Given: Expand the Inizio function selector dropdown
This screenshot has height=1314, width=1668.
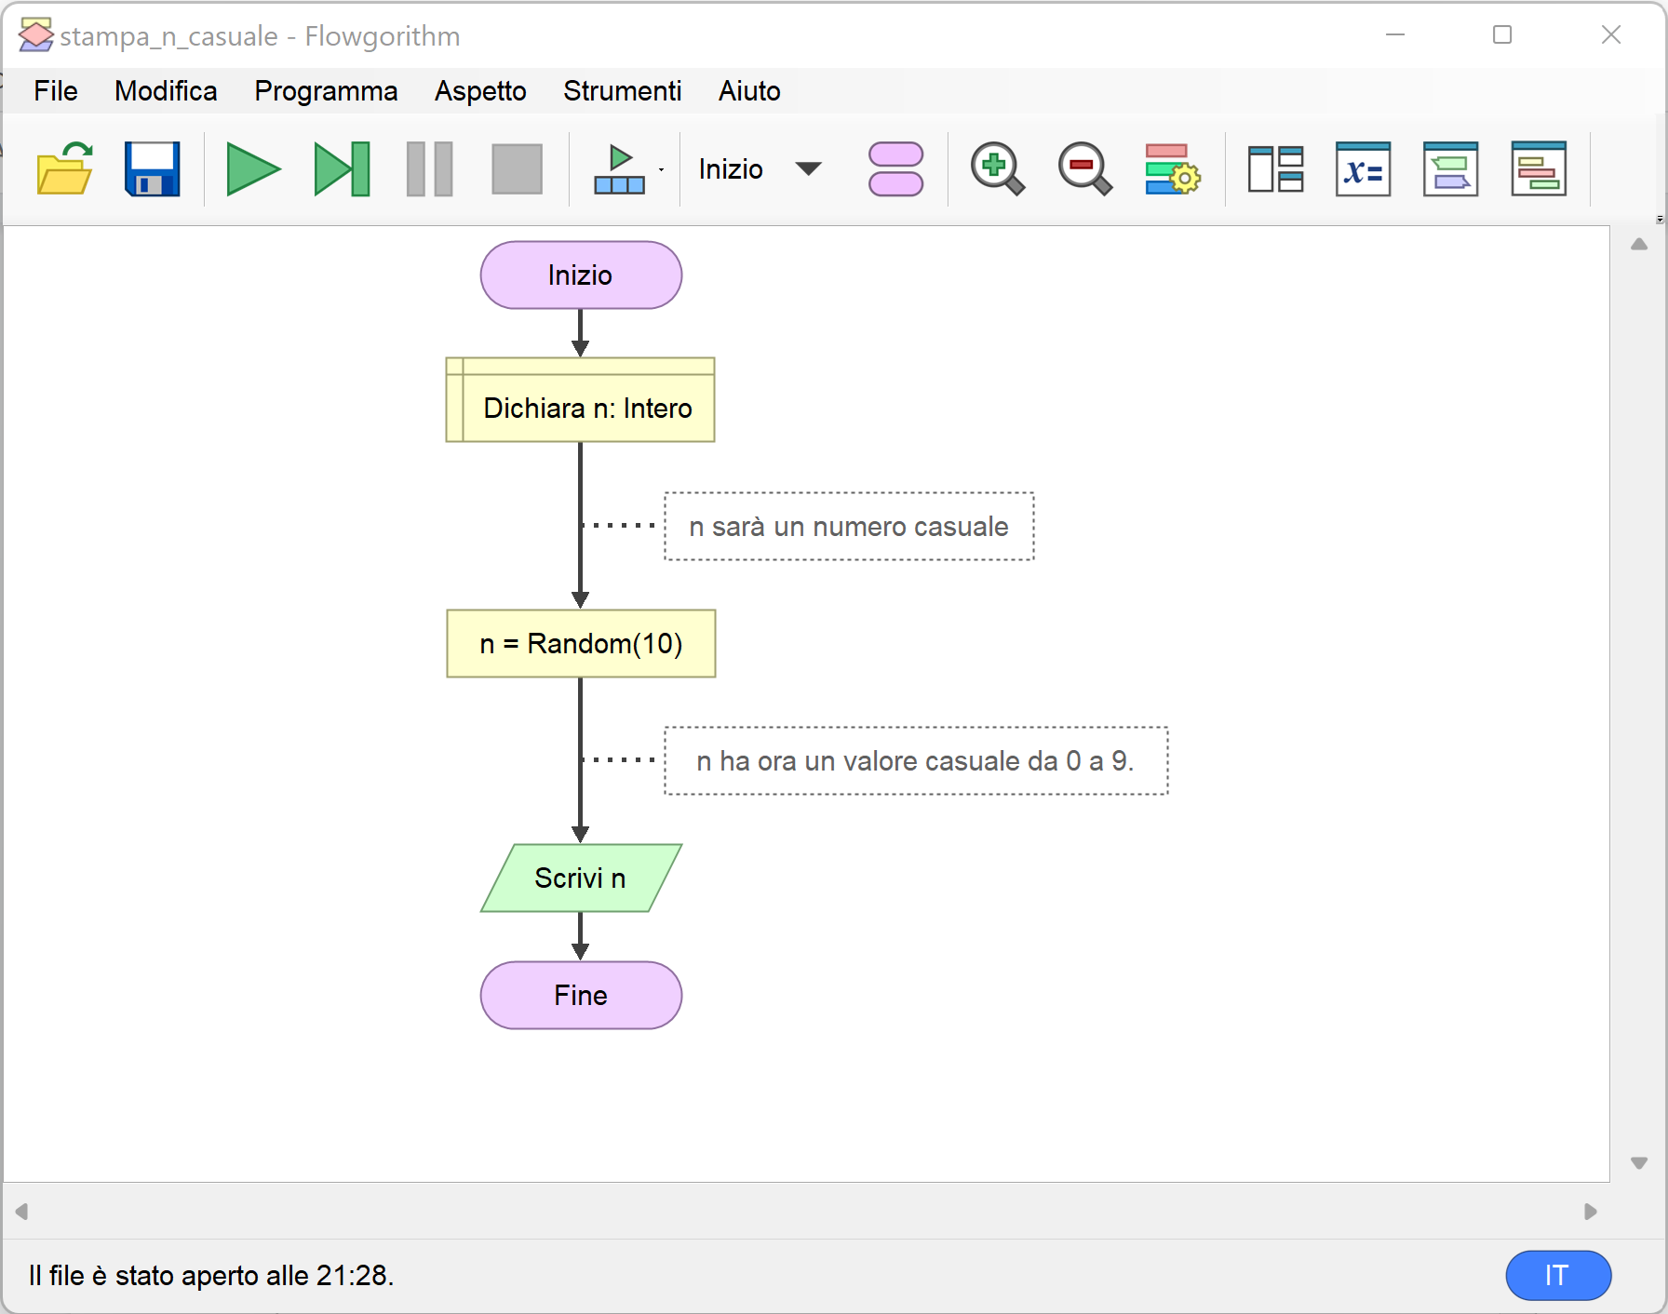Looking at the screenshot, I should tap(808, 169).
